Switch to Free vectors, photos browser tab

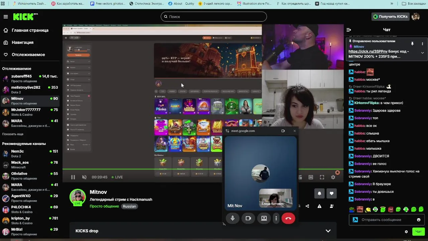[x=108, y=4]
